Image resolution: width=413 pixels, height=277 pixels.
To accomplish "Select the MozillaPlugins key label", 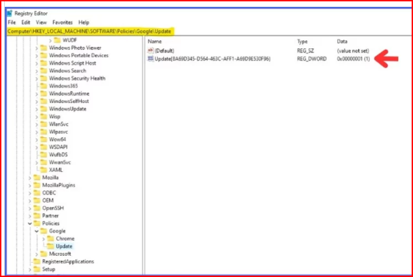I will point(59,186).
